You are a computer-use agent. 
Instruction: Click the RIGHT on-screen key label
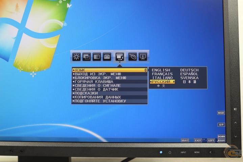click(221, 140)
